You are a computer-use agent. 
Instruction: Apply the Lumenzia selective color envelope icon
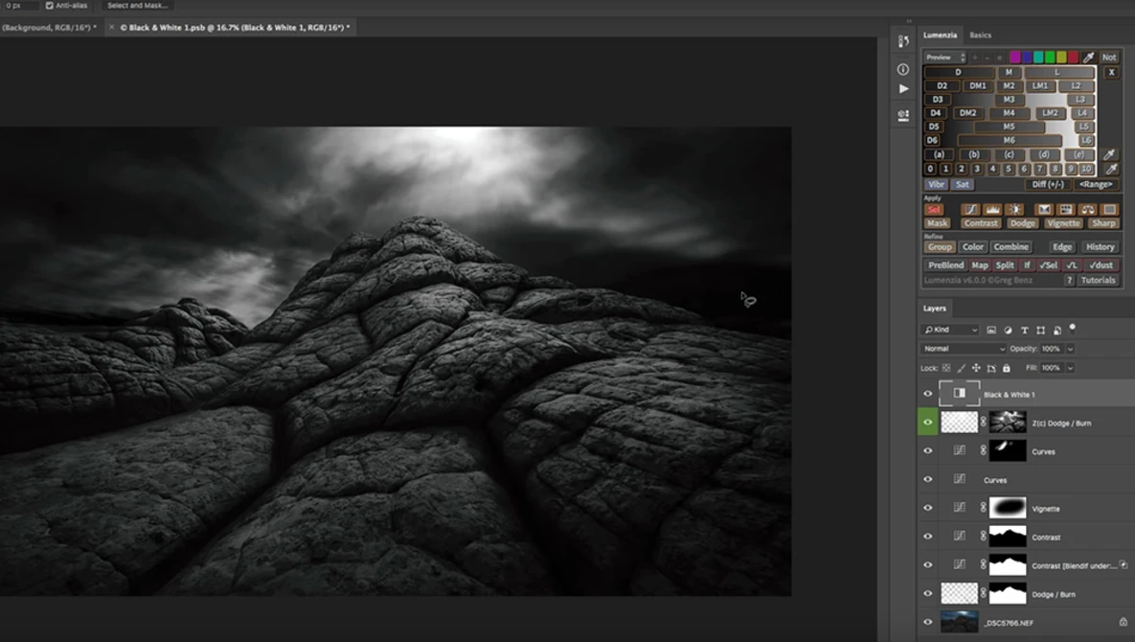click(x=1044, y=209)
